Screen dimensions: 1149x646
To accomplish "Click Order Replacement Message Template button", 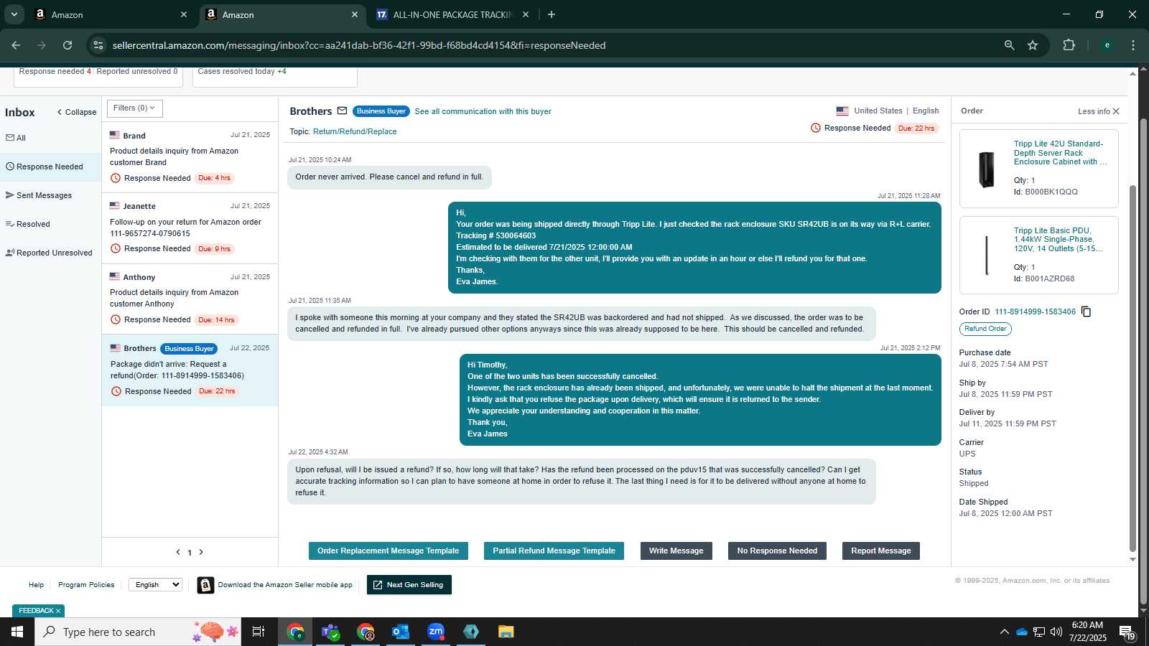I will (389, 551).
